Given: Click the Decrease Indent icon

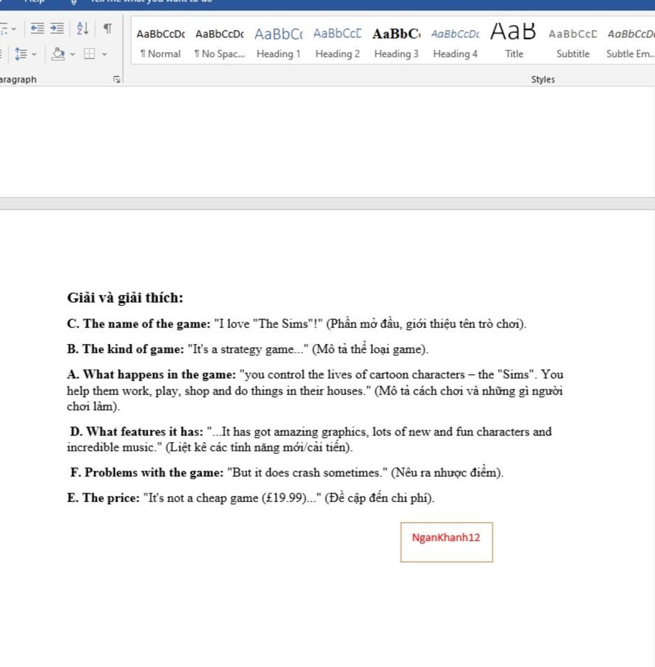Looking at the screenshot, I should 38,29.
